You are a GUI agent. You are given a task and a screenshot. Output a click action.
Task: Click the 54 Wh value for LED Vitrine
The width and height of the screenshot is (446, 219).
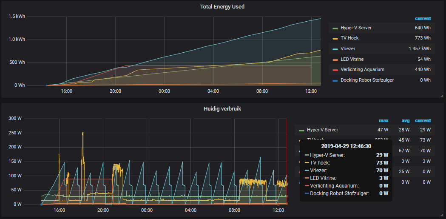click(424, 59)
